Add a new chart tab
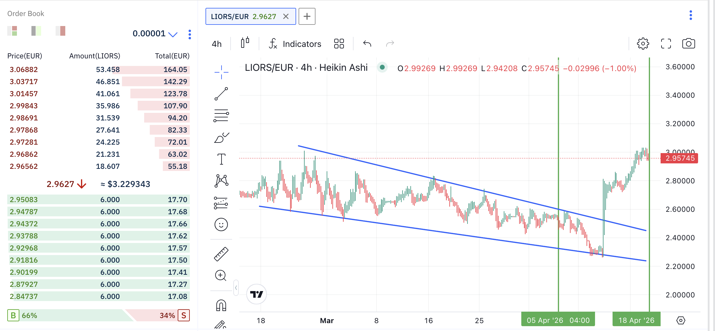715x331 pixels. [307, 16]
